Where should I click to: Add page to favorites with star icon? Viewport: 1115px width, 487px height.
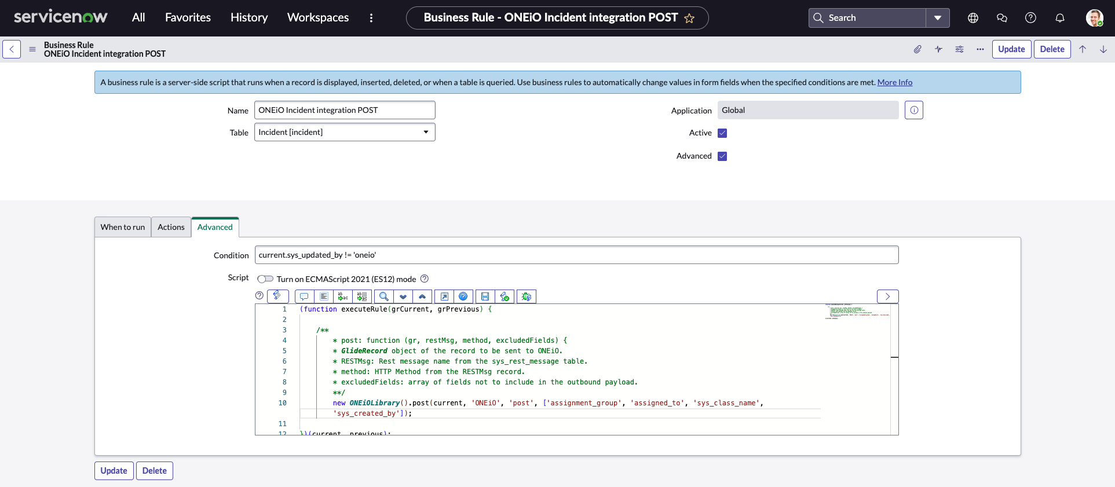click(689, 19)
